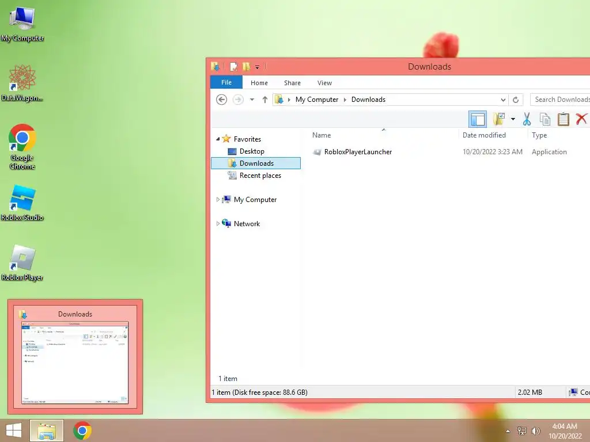Screen dimensions: 590x442
Task: Launch Google Chrome from the desktop shortcut
Action: point(22,147)
